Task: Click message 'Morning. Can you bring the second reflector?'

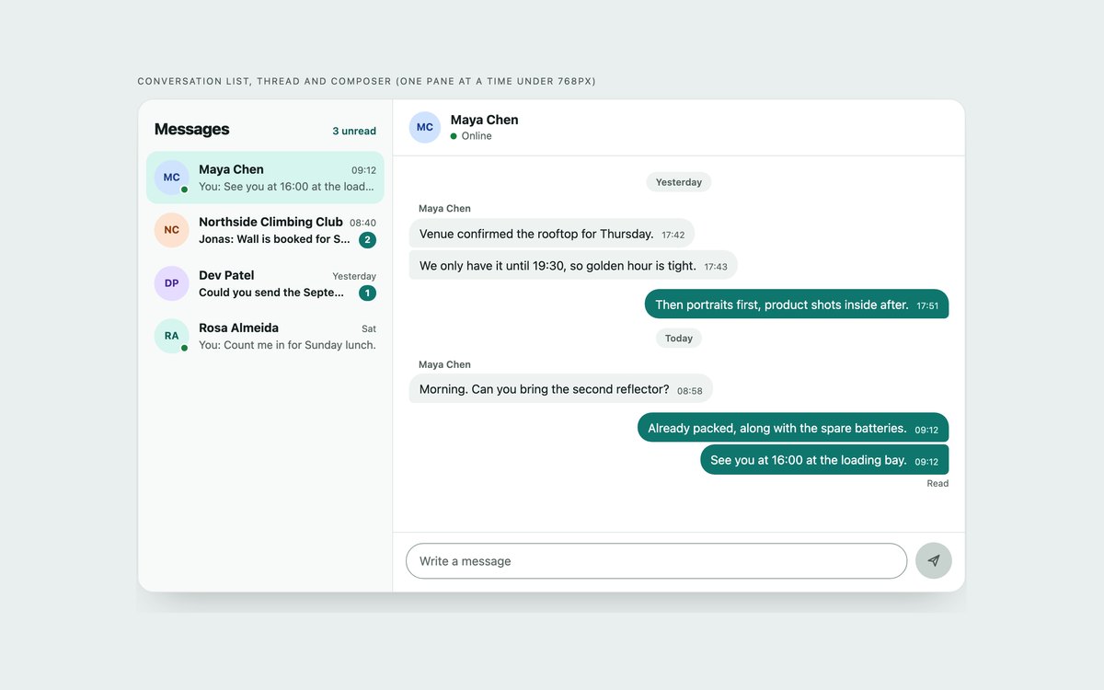Action: pyautogui.click(x=561, y=389)
